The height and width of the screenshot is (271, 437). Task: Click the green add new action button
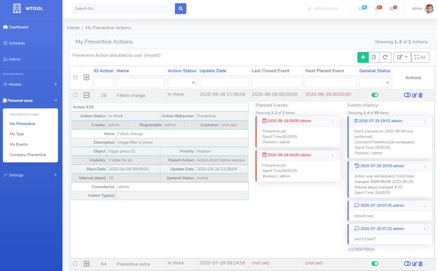[x=363, y=57]
